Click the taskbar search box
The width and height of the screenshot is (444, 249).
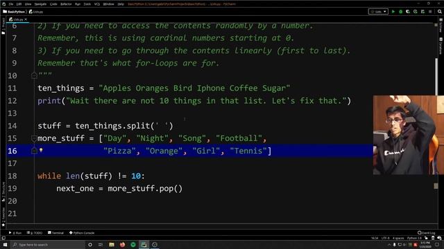click(x=48, y=245)
